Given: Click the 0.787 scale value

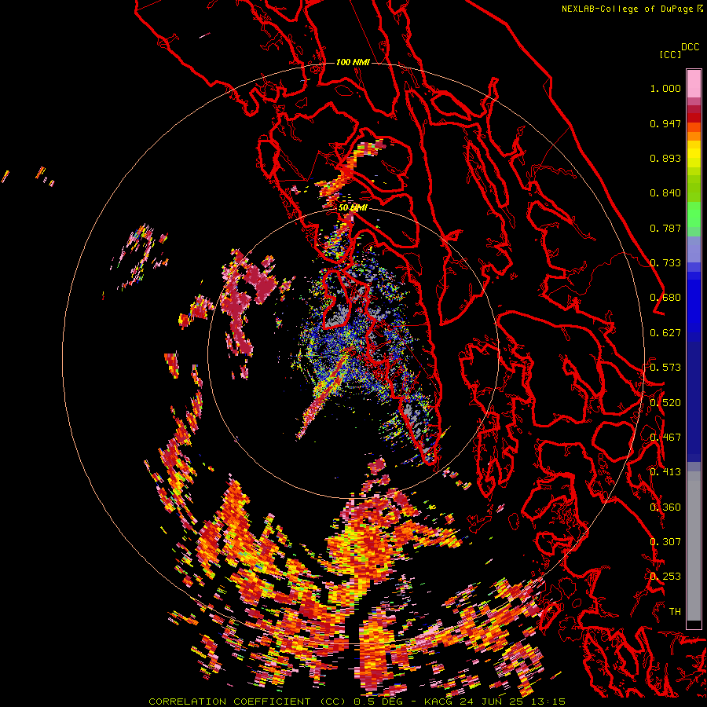Looking at the screenshot, I should pyautogui.click(x=665, y=228).
